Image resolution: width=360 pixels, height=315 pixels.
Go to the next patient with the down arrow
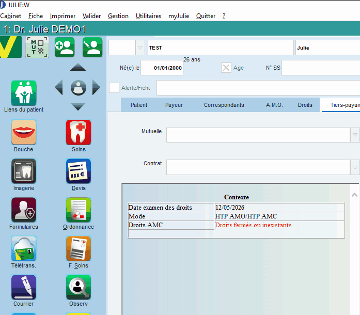(x=78, y=106)
